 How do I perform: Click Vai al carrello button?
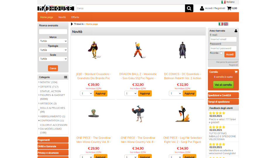coord(223,85)
